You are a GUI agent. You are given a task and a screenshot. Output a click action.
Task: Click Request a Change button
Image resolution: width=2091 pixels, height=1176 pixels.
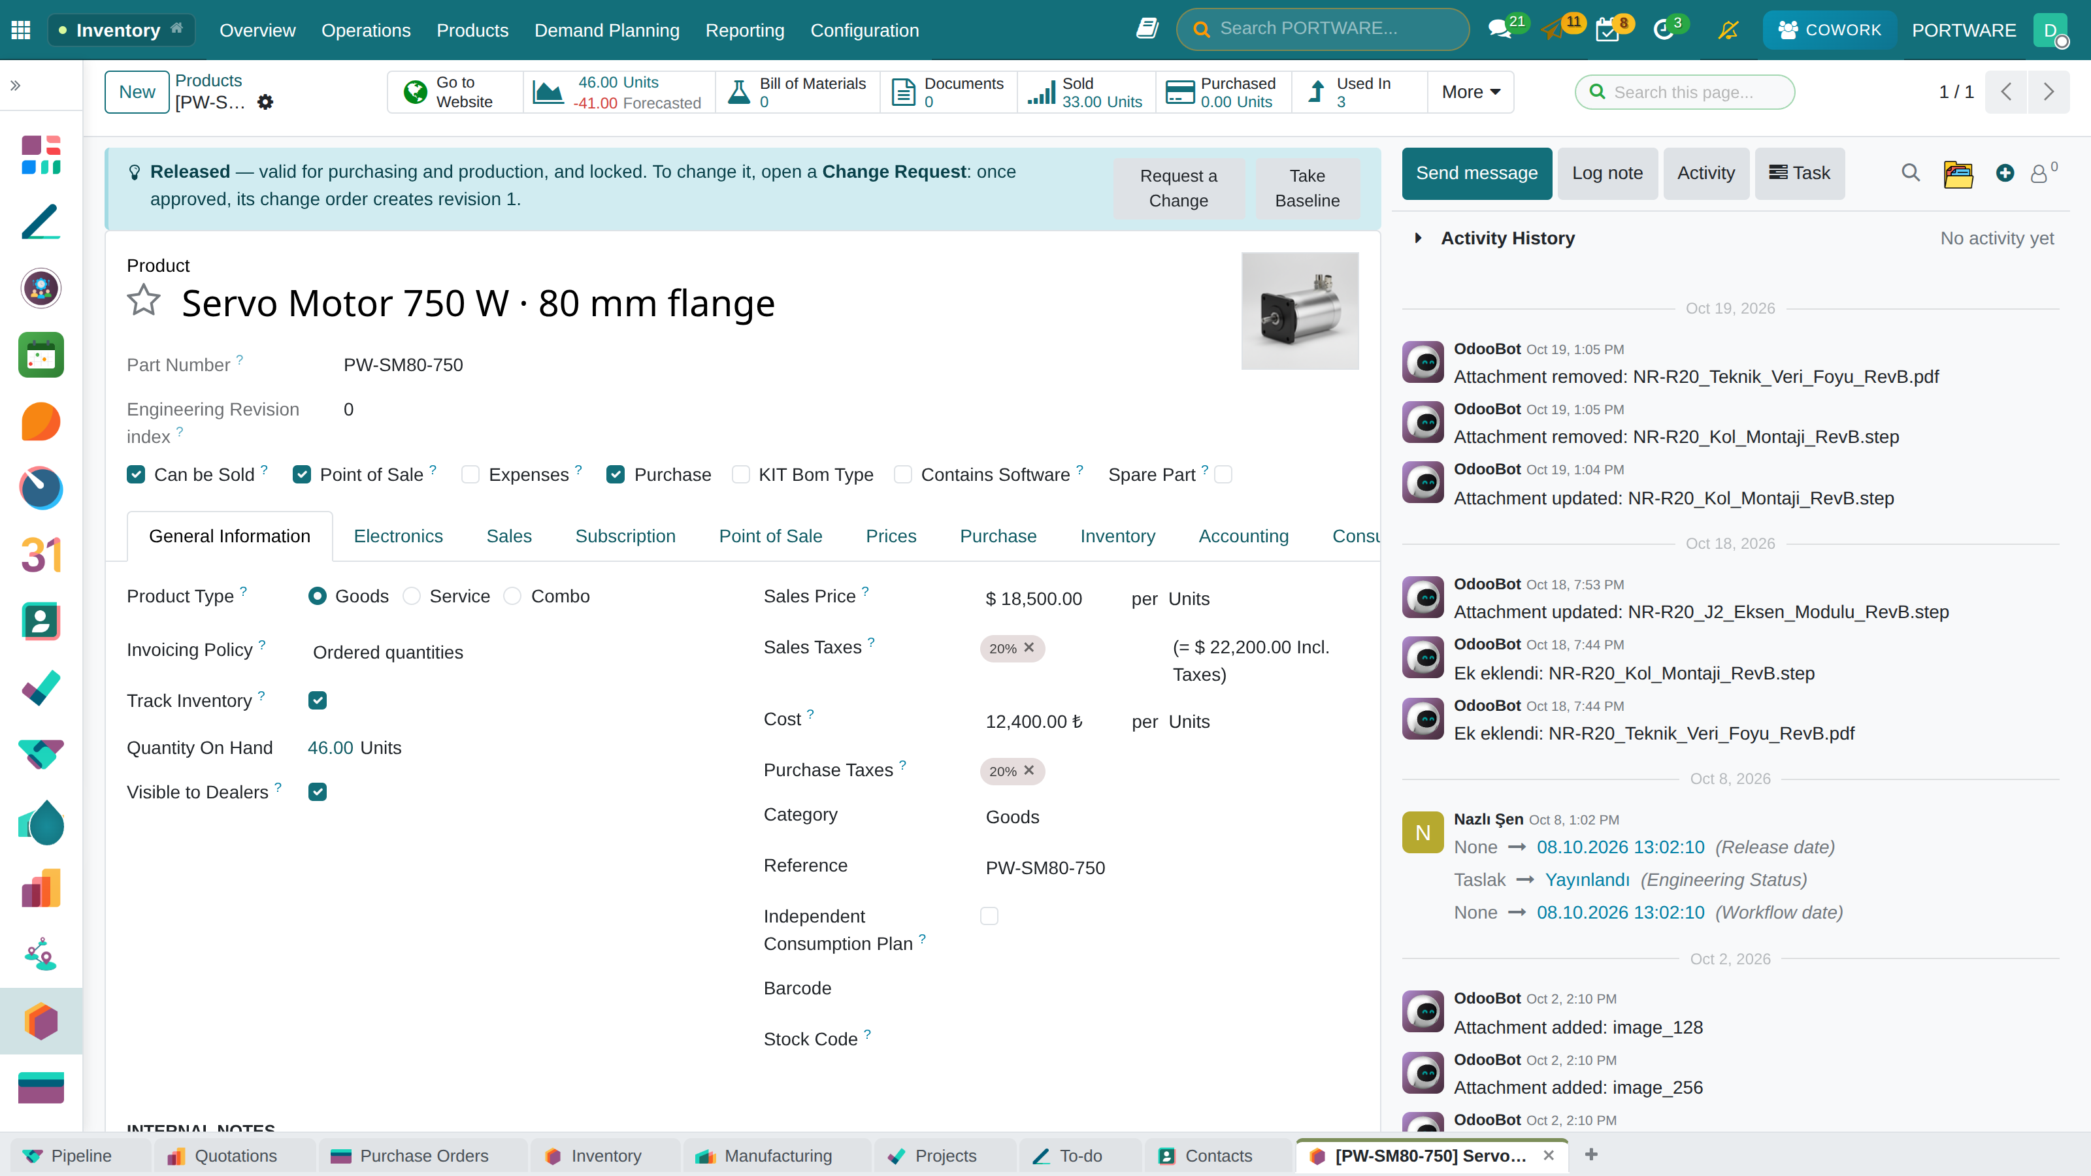click(x=1177, y=188)
